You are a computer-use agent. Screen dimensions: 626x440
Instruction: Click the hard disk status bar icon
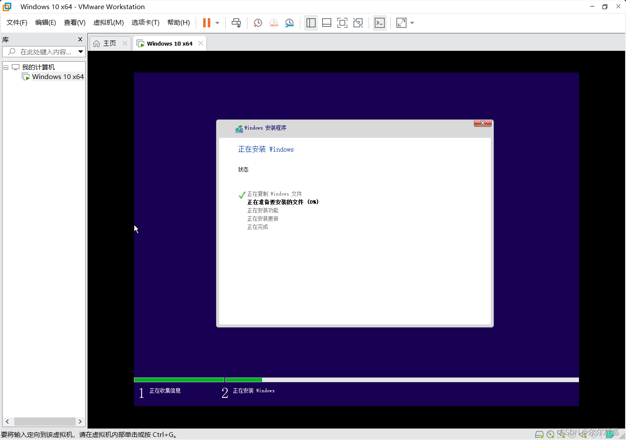[x=539, y=434]
